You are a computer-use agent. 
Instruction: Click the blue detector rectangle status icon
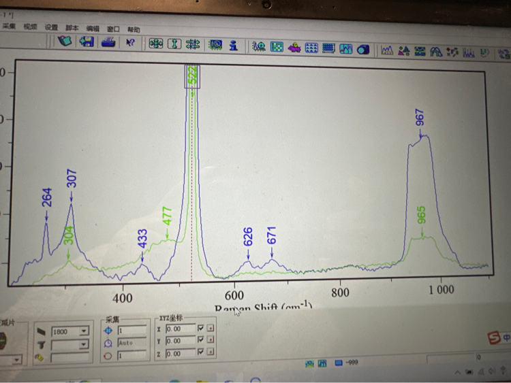[x=339, y=363]
